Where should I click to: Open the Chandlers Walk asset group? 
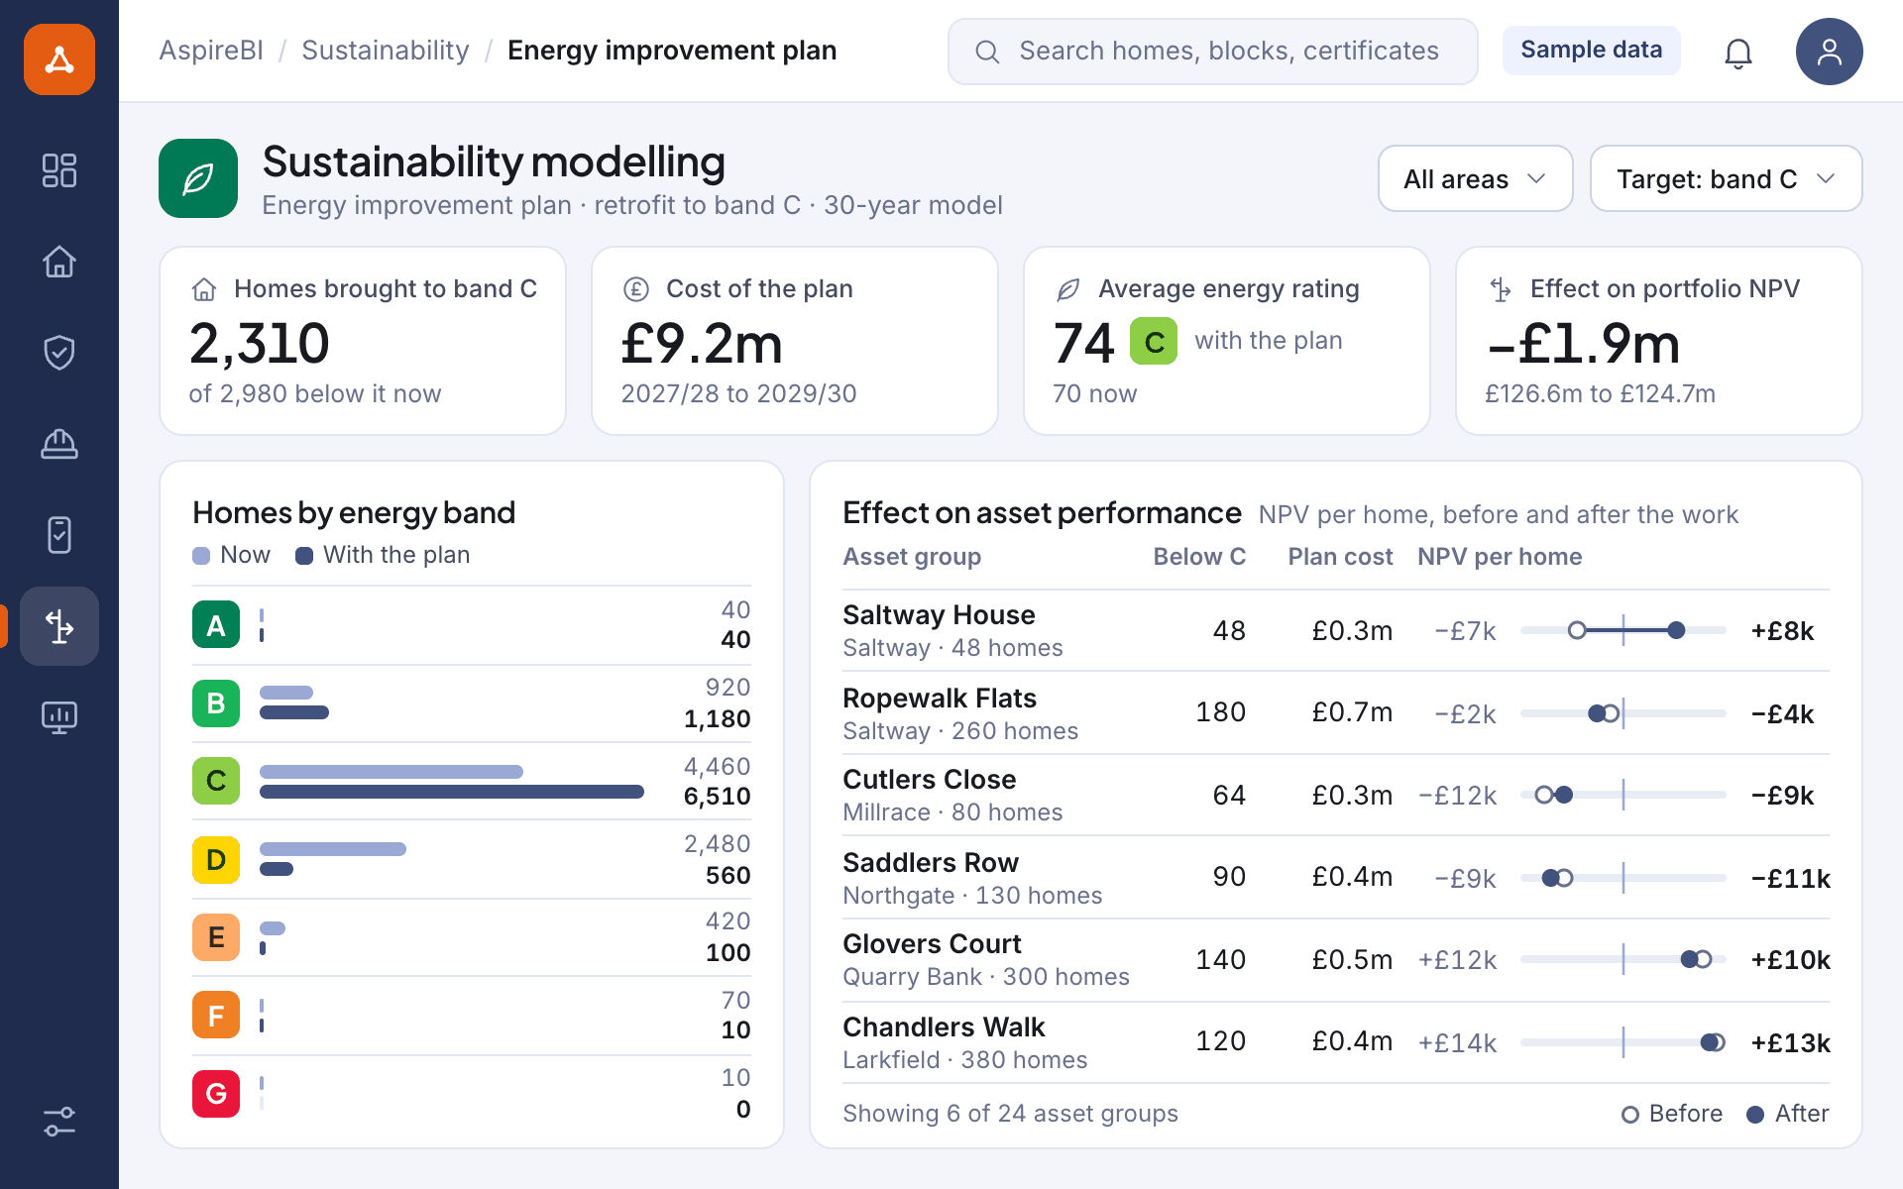click(x=1336, y=1042)
